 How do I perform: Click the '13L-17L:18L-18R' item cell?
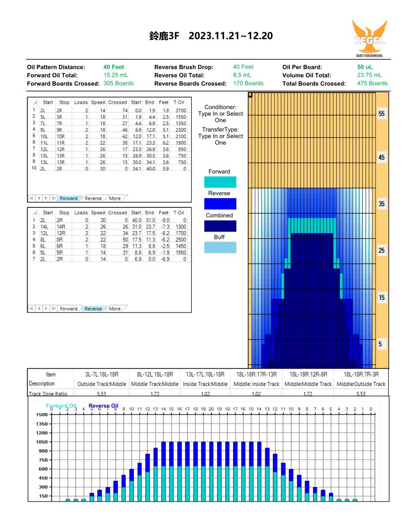pyautogui.click(x=205, y=375)
